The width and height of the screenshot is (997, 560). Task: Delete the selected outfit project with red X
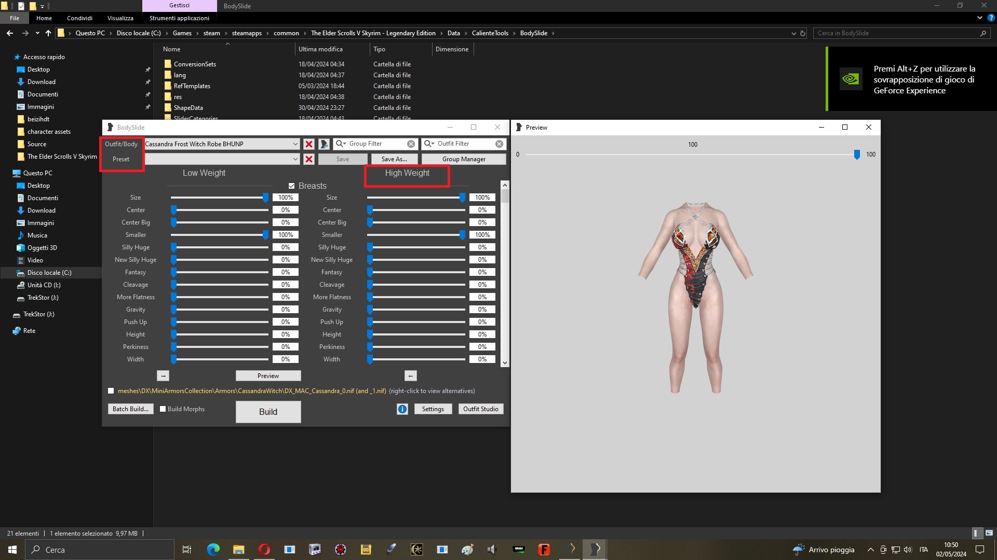[x=309, y=144]
